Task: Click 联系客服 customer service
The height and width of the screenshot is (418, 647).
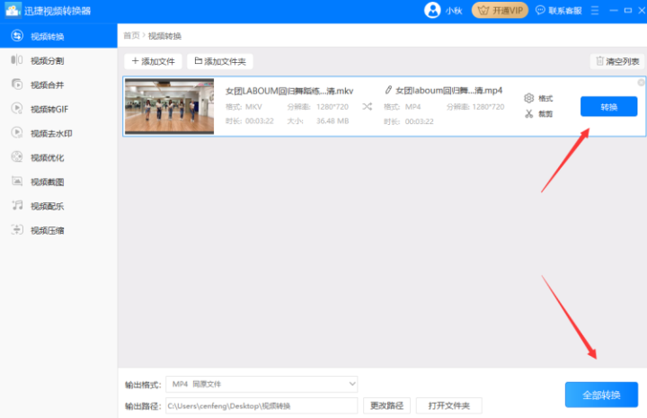Action: (x=559, y=11)
